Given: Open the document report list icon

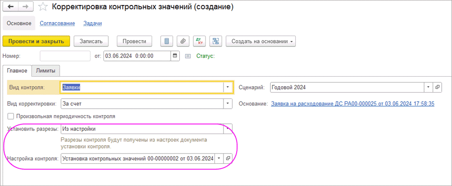Looking at the screenshot, I should [x=167, y=41].
